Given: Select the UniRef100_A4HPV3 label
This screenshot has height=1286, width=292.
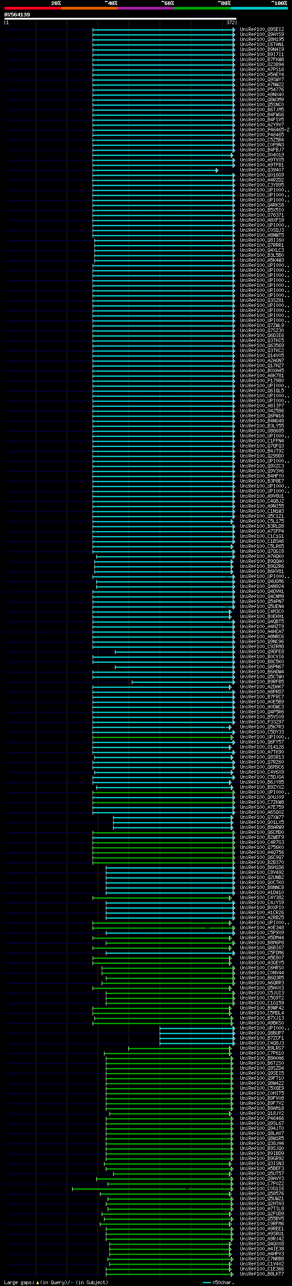Looking at the screenshot, I should point(262,1255).
